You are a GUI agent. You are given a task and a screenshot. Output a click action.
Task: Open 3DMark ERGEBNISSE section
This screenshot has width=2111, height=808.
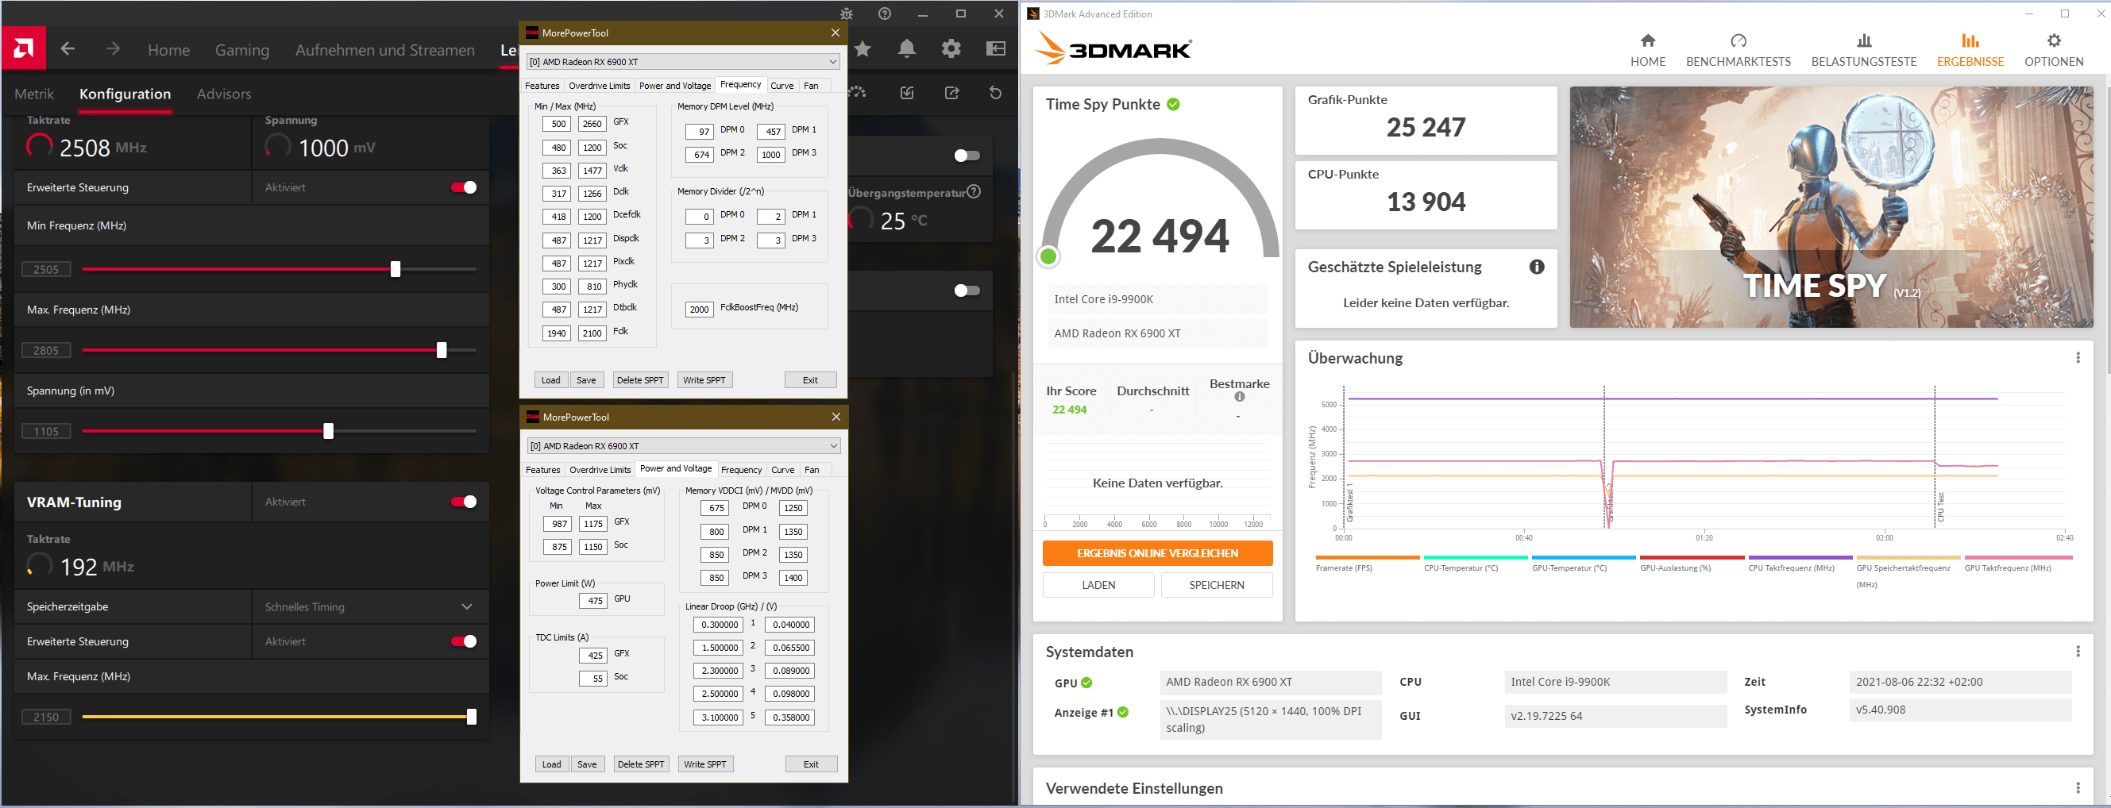tap(1970, 51)
